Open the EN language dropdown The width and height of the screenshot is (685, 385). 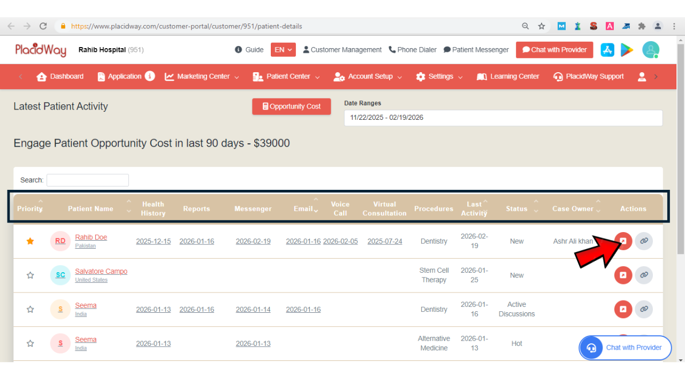[x=283, y=50]
